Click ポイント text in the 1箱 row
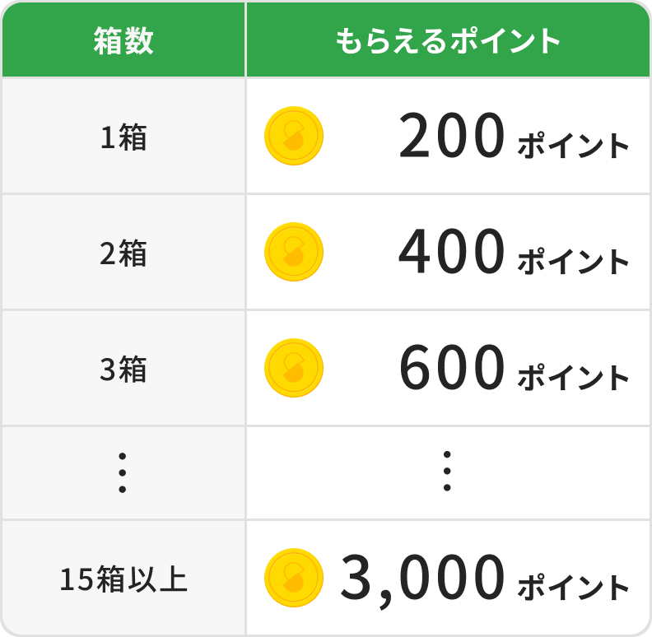The width and height of the screenshot is (652, 637). point(573,146)
